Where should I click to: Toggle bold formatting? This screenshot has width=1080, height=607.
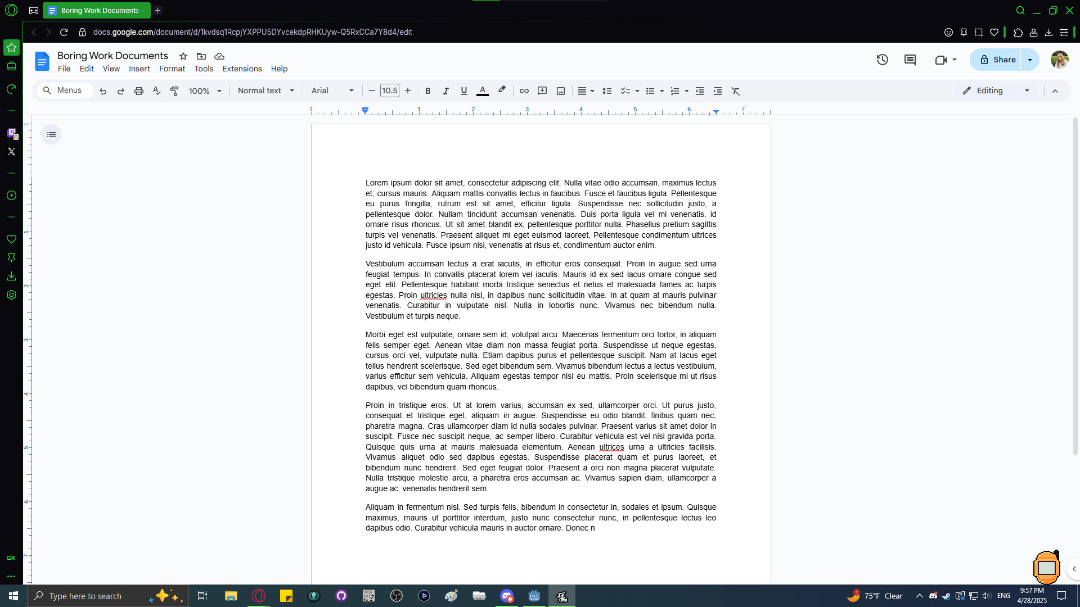click(427, 91)
